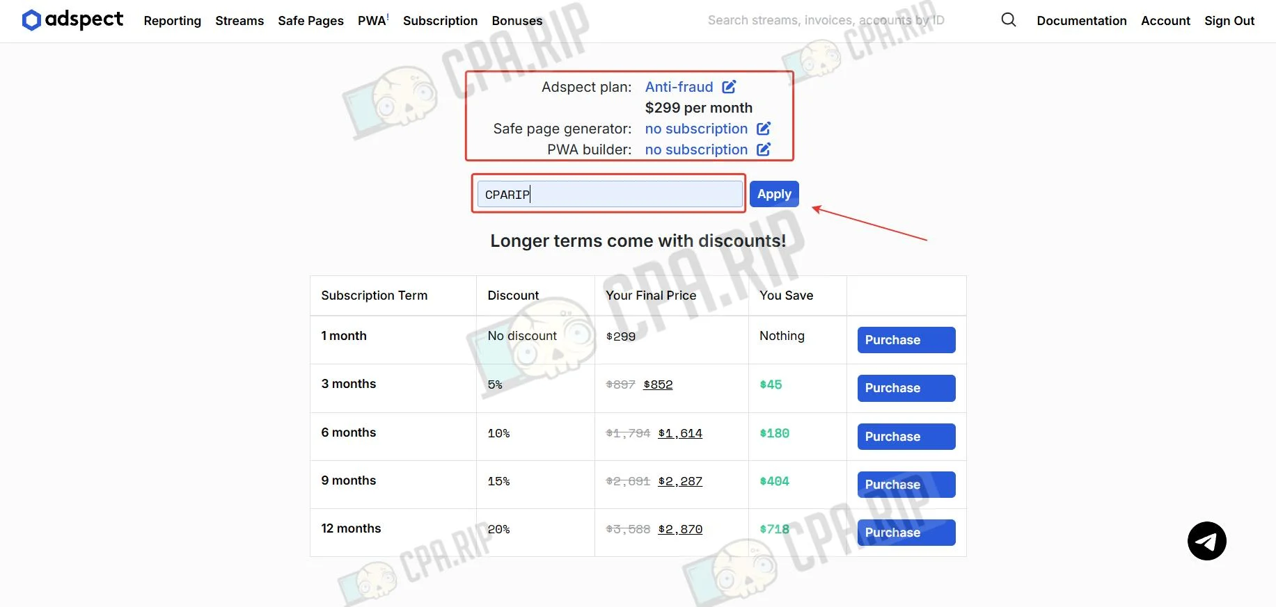Purchase the 6 months subscription

pos(906,437)
